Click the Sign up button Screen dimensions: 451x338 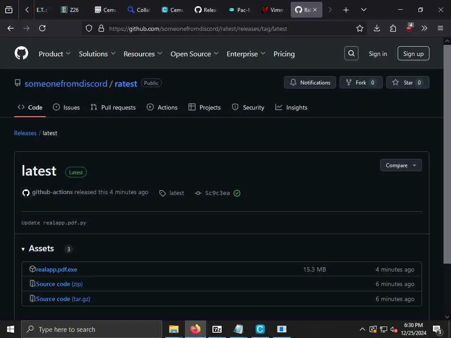click(413, 53)
